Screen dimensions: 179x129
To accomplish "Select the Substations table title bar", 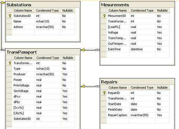I will click(43, 5).
